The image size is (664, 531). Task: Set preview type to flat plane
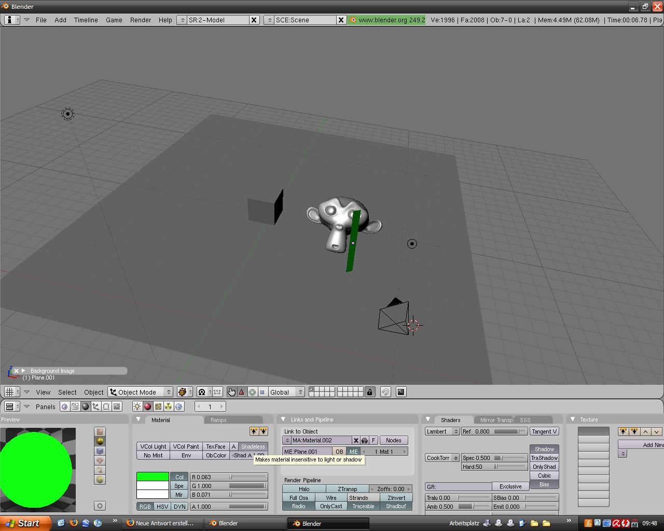point(100,431)
